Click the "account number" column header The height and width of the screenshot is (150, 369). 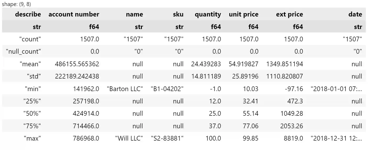(74, 14)
